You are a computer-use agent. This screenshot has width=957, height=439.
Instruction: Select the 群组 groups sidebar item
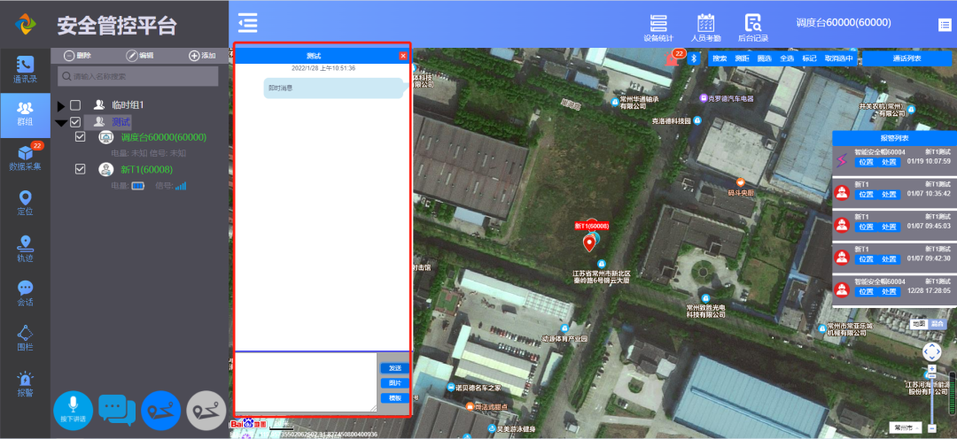point(25,114)
